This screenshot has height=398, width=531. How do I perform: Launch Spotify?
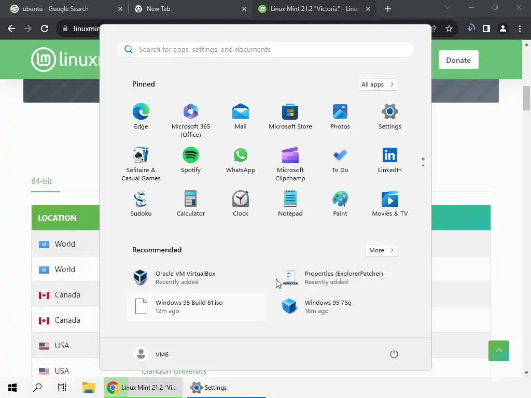pyautogui.click(x=191, y=160)
